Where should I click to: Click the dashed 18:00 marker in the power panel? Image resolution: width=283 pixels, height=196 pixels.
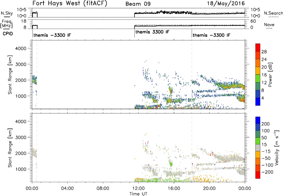[x=192, y=75]
